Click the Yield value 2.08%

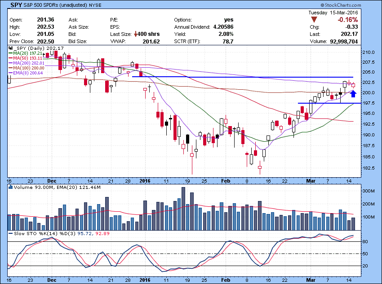[226, 34]
